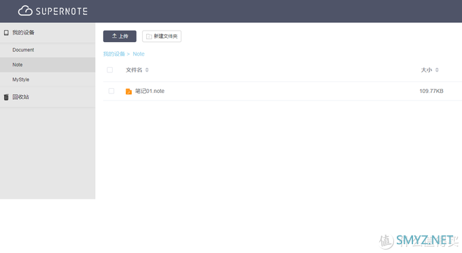462x253 pixels.
Task: Click the Supernote cloud logo
Action: pos(25,11)
